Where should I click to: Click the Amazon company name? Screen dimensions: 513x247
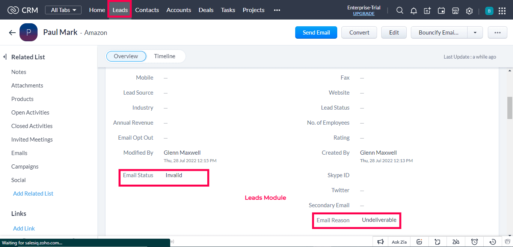(96, 33)
